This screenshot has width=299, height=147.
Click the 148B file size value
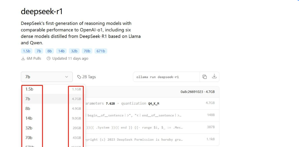click(x=211, y=115)
